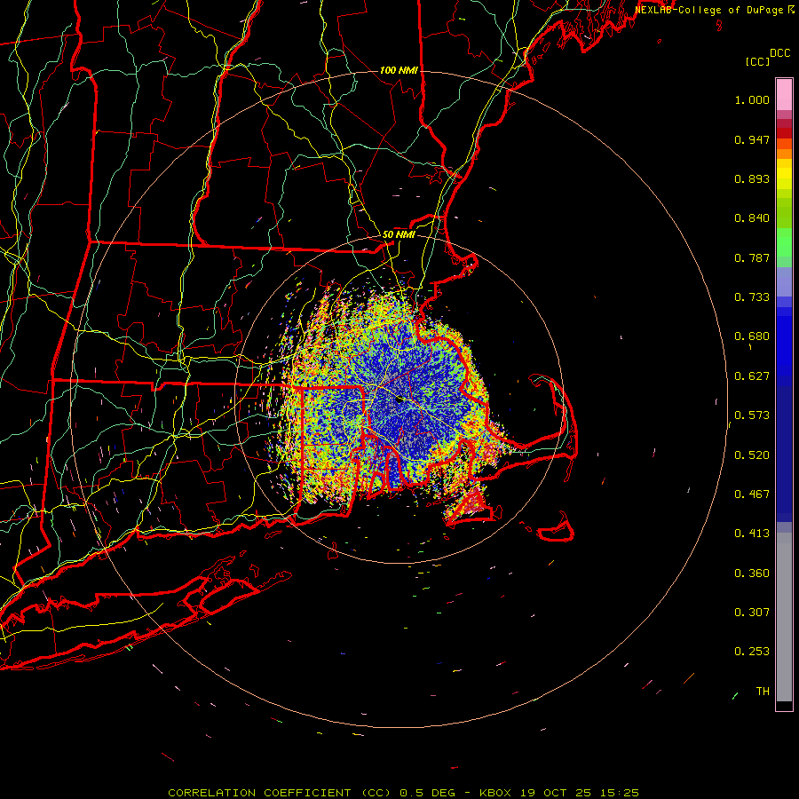Click the DCC product label above the scale

[779, 53]
